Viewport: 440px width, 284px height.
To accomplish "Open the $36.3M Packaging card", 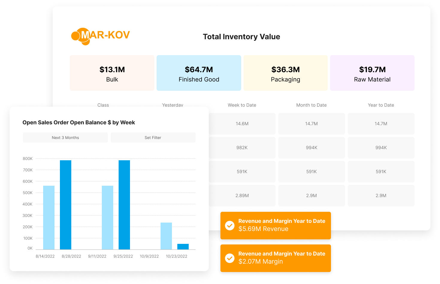I will pyautogui.click(x=285, y=73).
